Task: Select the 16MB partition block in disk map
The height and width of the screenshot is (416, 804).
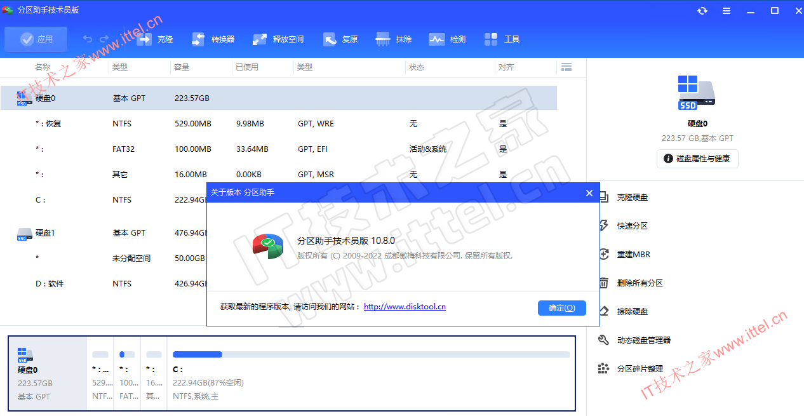Action: [x=154, y=373]
